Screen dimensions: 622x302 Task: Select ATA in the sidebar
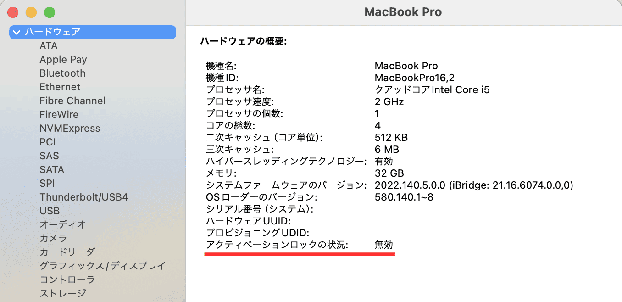(49, 46)
